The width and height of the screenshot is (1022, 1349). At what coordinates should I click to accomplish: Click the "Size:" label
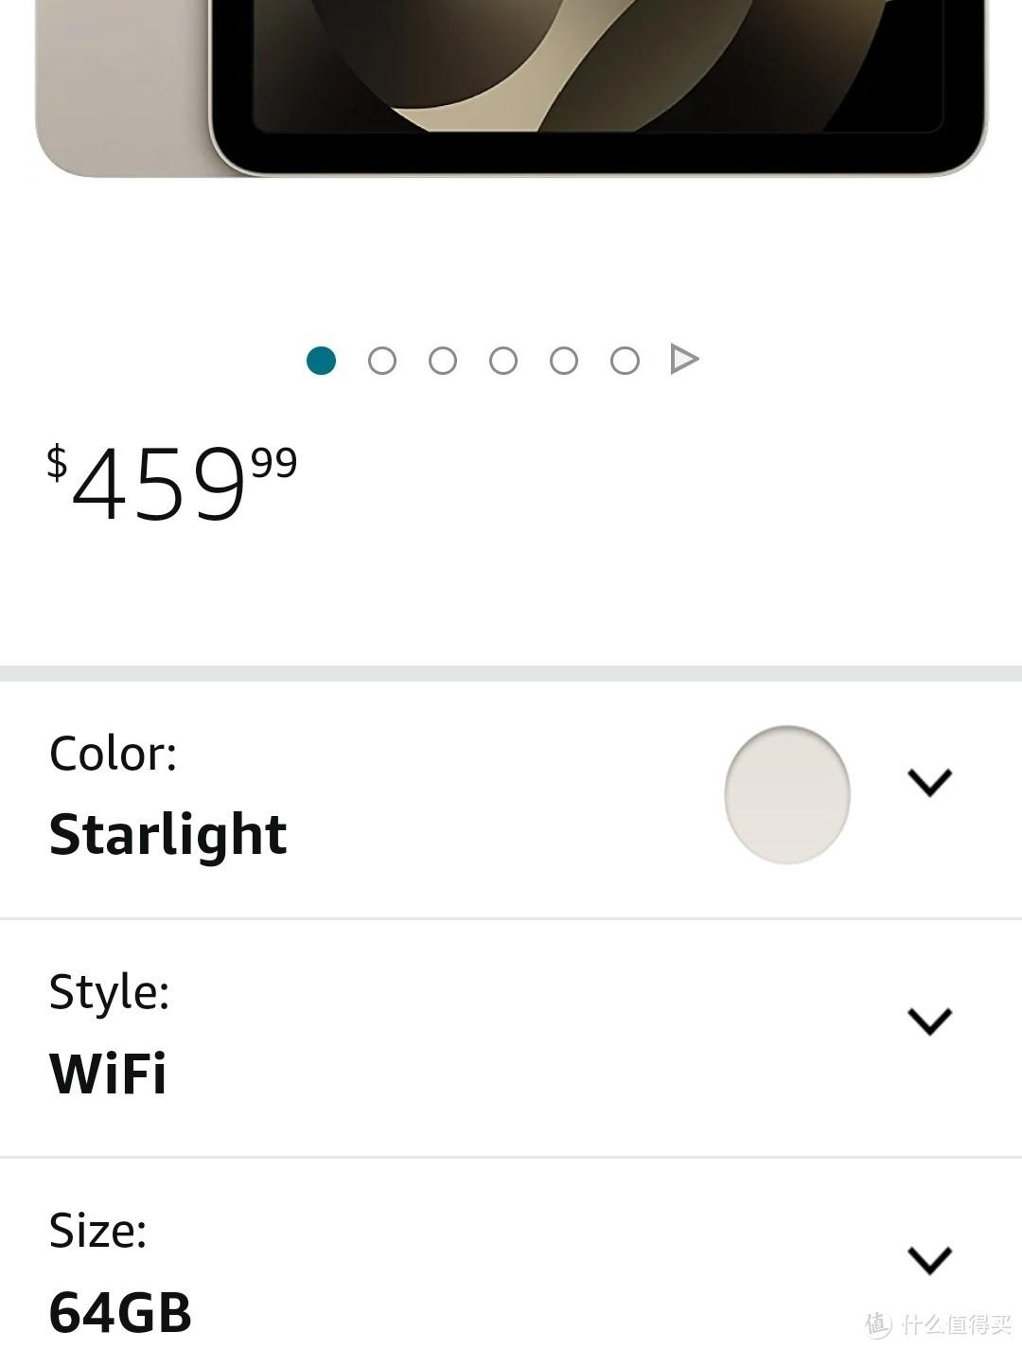point(97,1231)
